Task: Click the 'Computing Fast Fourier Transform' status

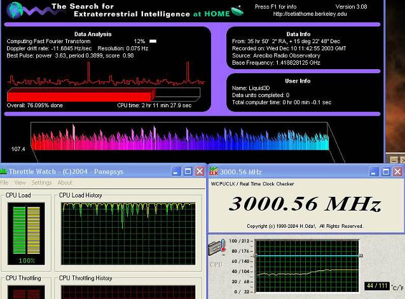Action: 48,41
